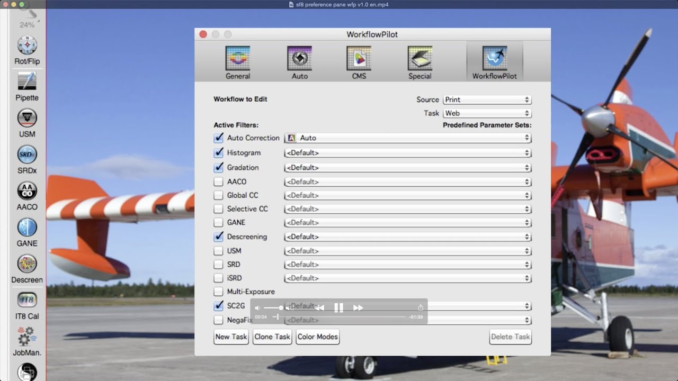The width and height of the screenshot is (678, 381).
Task: Enable the USM filter checkbox
Action: point(218,251)
